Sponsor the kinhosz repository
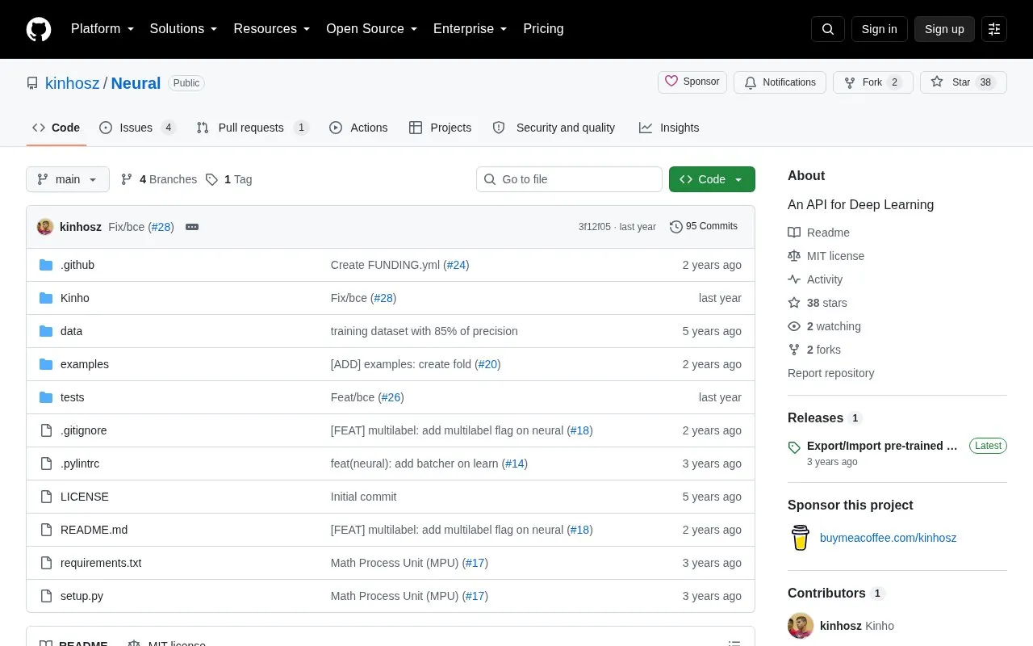Screen dimensions: 1033x646 pyautogui.click(x=692, y=82)
